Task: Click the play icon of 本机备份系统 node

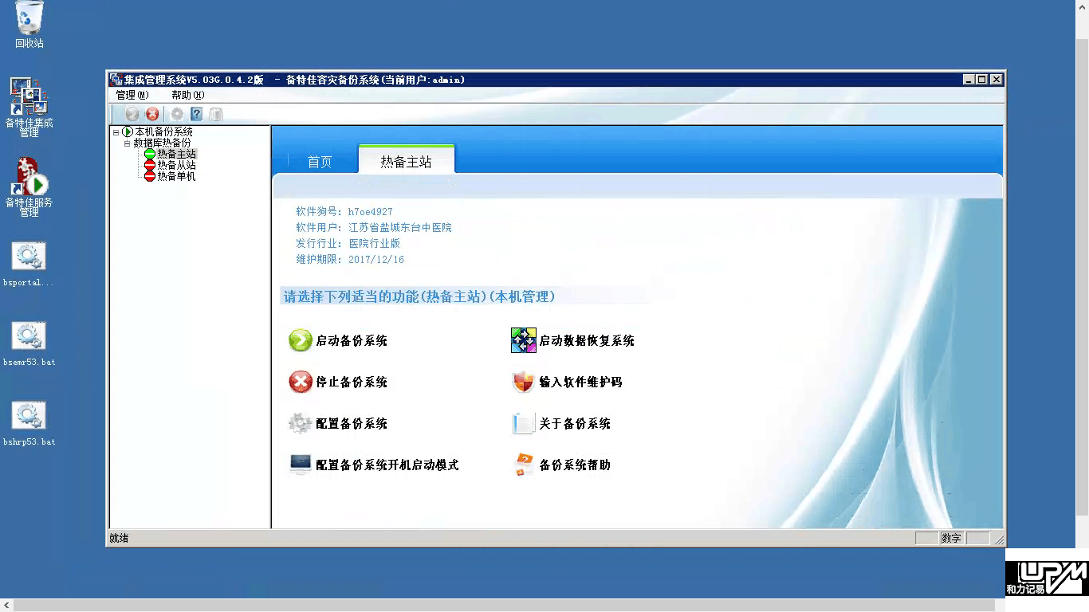Action: click(128, 131)
